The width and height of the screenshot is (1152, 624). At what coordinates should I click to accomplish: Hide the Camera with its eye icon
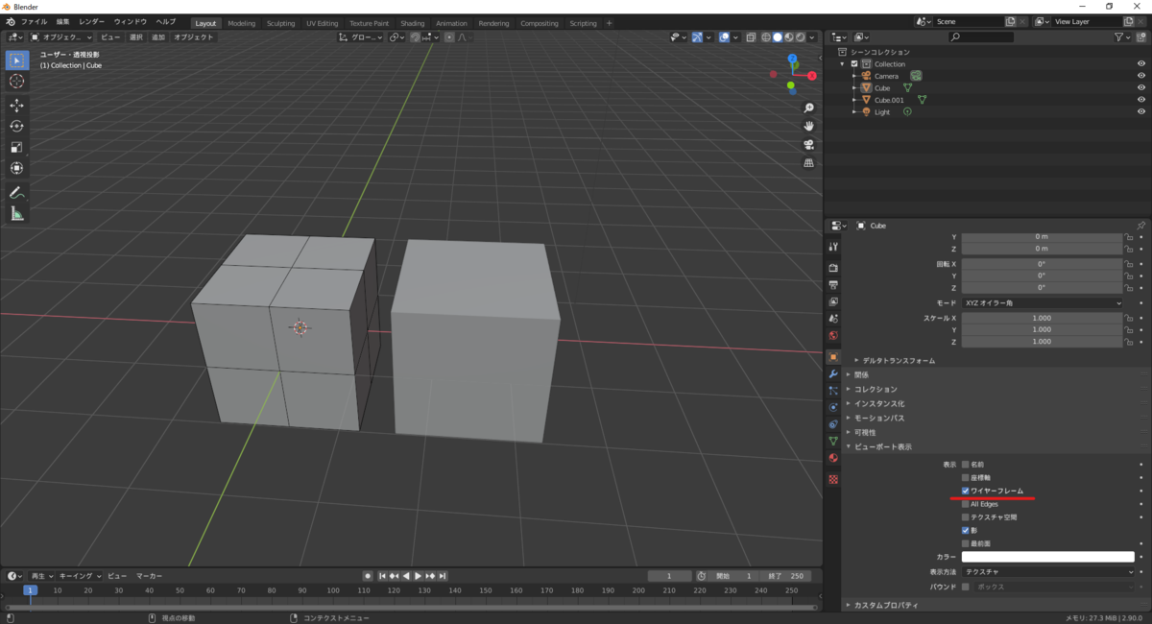click(1141, 76)
